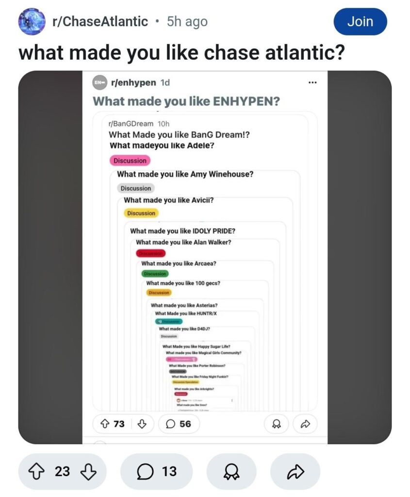Tap award icon in embedded ENHYPEN post
Image resolution: width=410 pixels, height=497 pixels.
coord(276,424)
